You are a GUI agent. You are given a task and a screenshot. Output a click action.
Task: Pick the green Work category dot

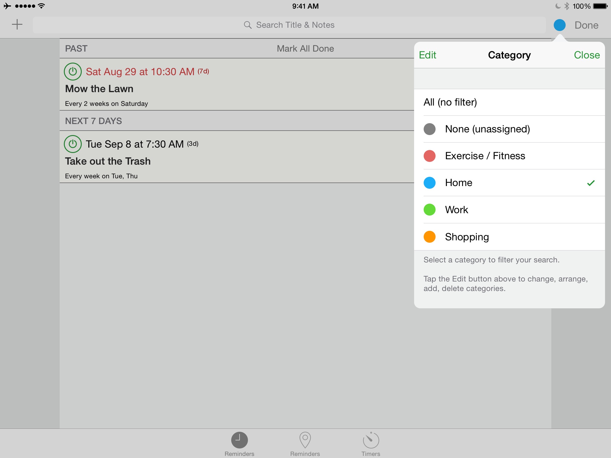coord(430,210)
